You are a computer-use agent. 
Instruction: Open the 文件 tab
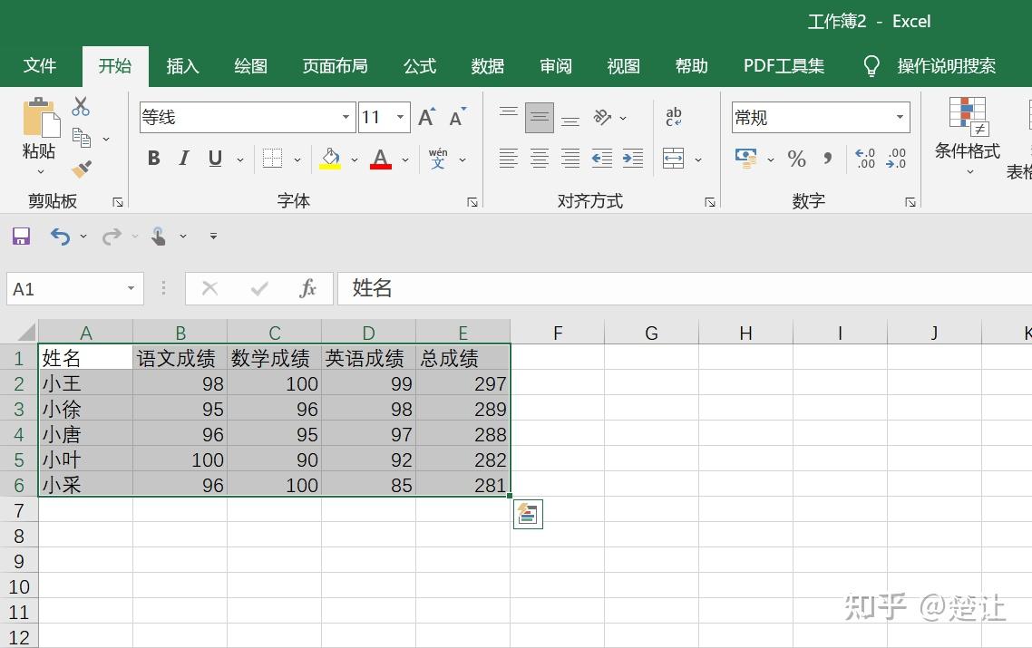coord(40,66)
